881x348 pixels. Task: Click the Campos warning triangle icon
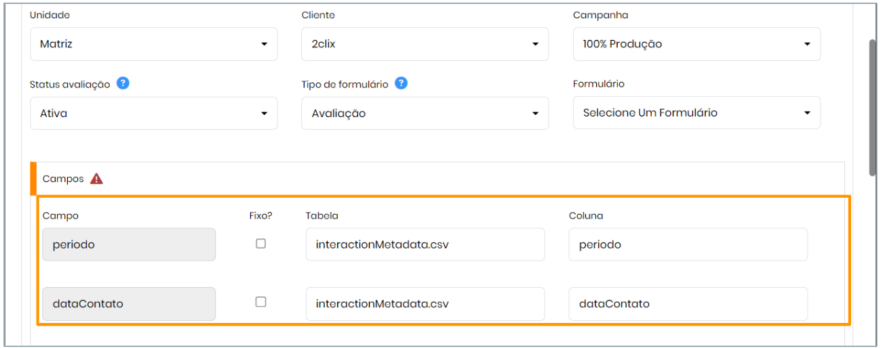(96, 179)
